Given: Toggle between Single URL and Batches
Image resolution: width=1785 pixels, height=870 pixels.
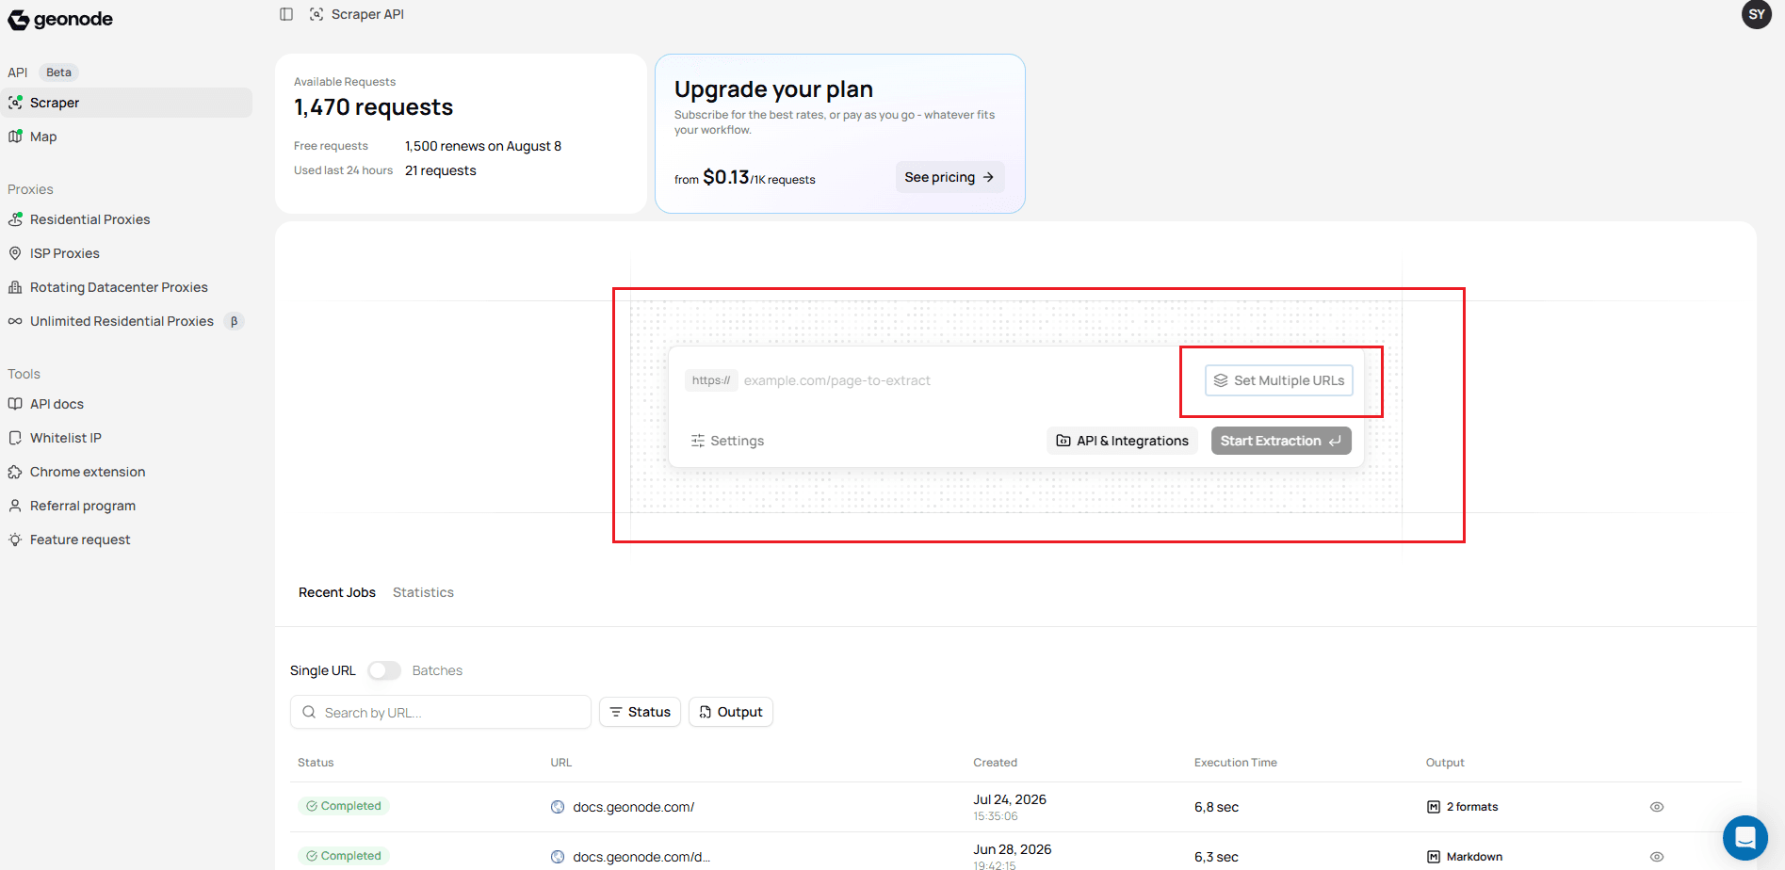Looking at the screenshot, I should tap(384, 670).
